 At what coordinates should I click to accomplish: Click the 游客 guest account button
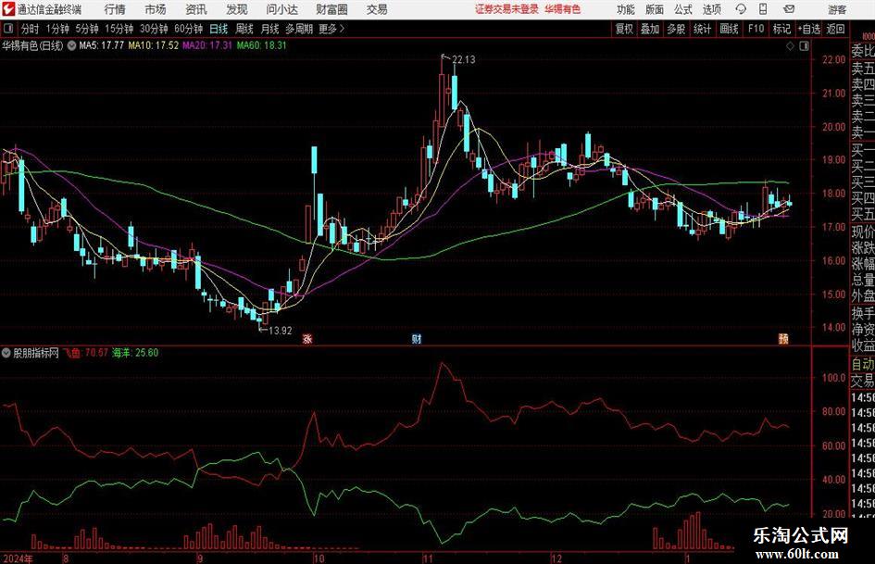(837, 9)
